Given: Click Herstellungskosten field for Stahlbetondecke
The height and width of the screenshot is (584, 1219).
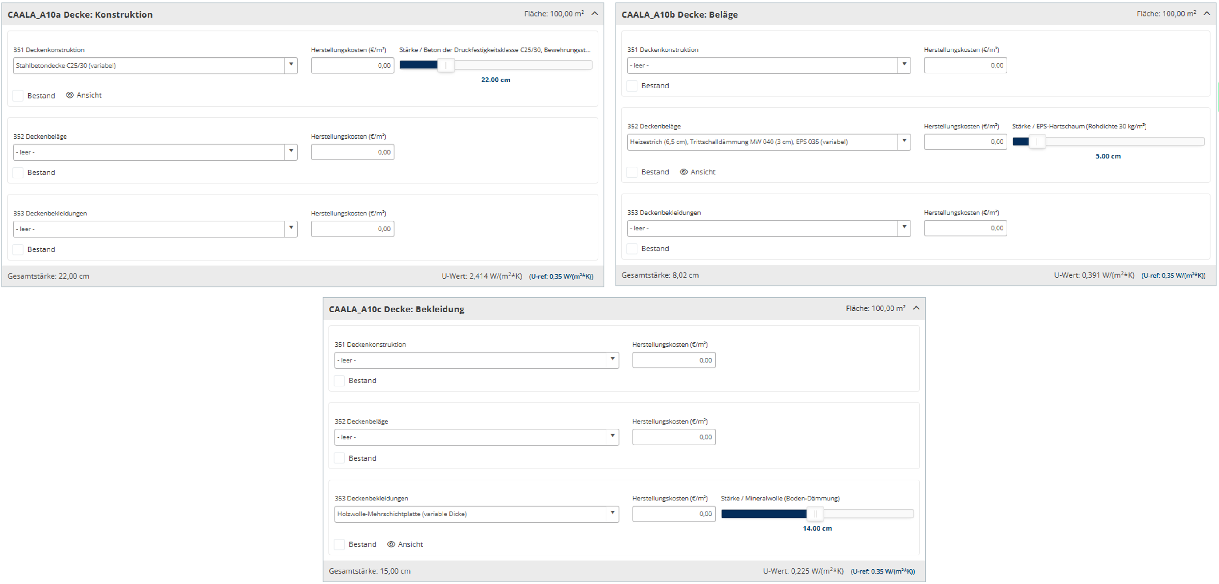Looking at the screenshot, I should pos(352,65).
